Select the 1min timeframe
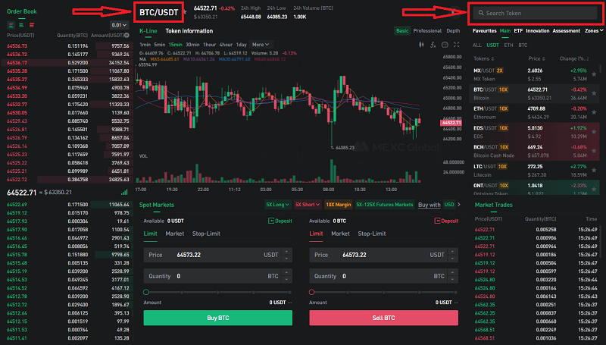Viewport: 606px width, 345px height. pos(145,45)
